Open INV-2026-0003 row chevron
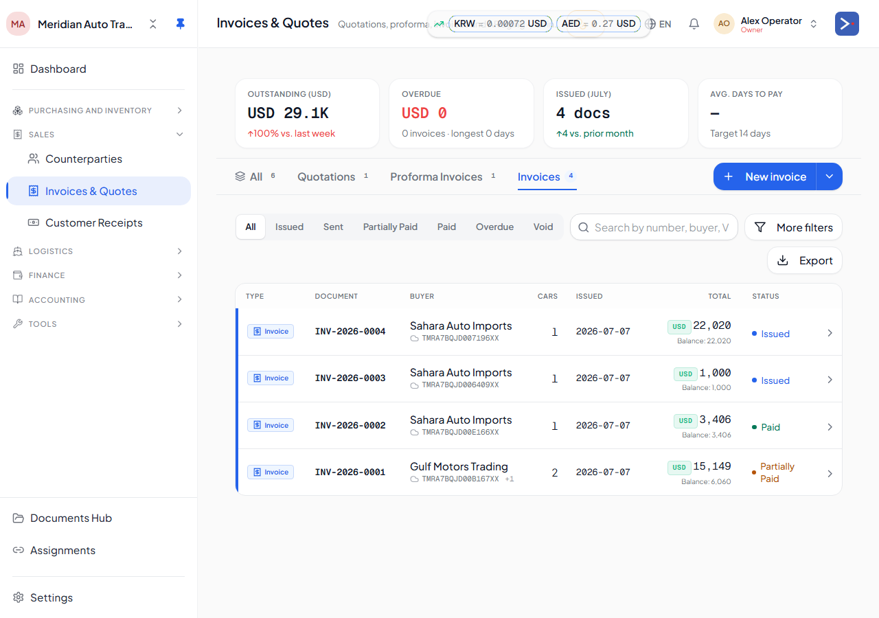 830,380
